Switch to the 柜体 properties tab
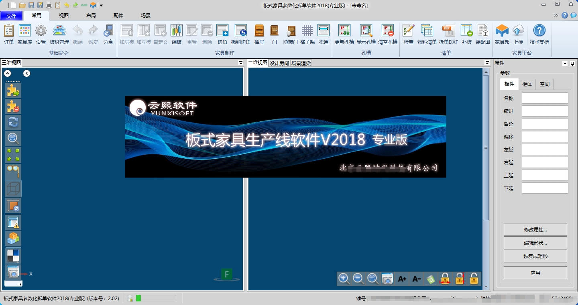Image resolution: width=578 pixels, height=305 pixels. [527, 84]
